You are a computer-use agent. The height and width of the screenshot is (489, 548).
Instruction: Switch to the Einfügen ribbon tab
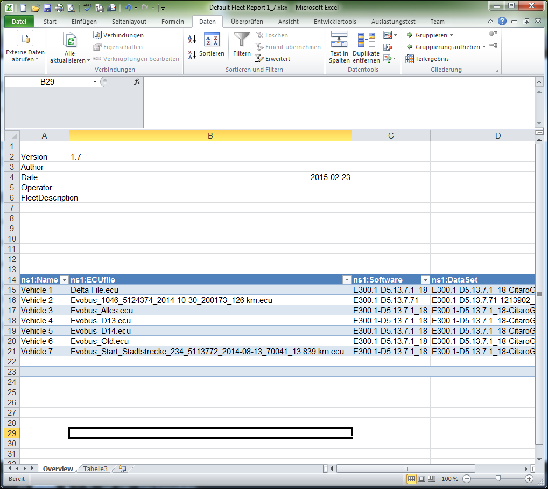84,22
